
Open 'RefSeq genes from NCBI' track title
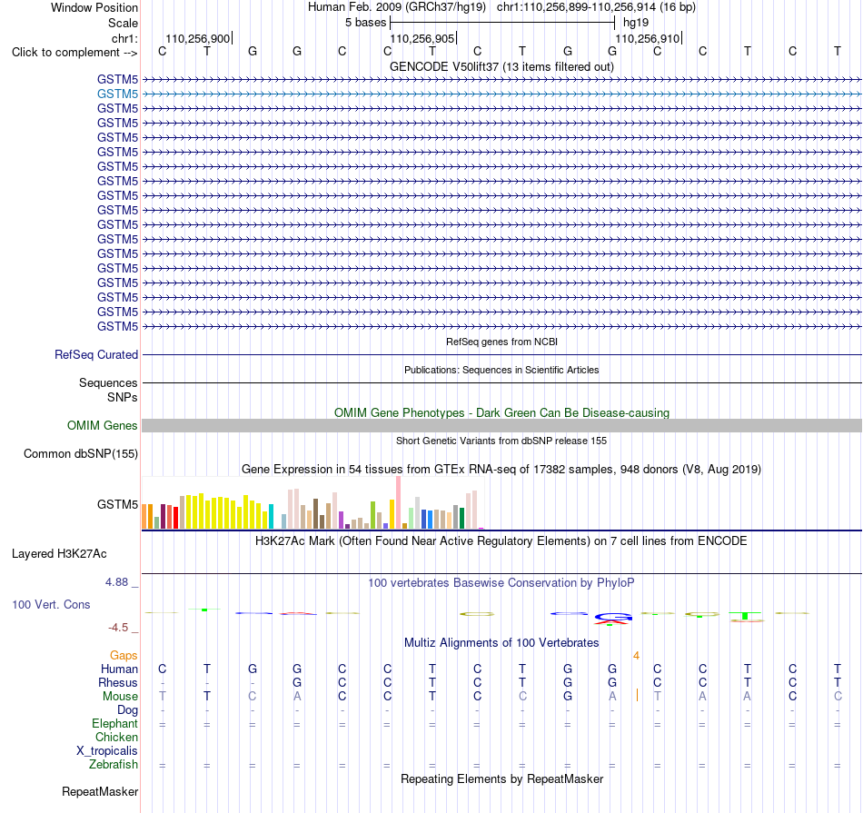click(501, 342)
